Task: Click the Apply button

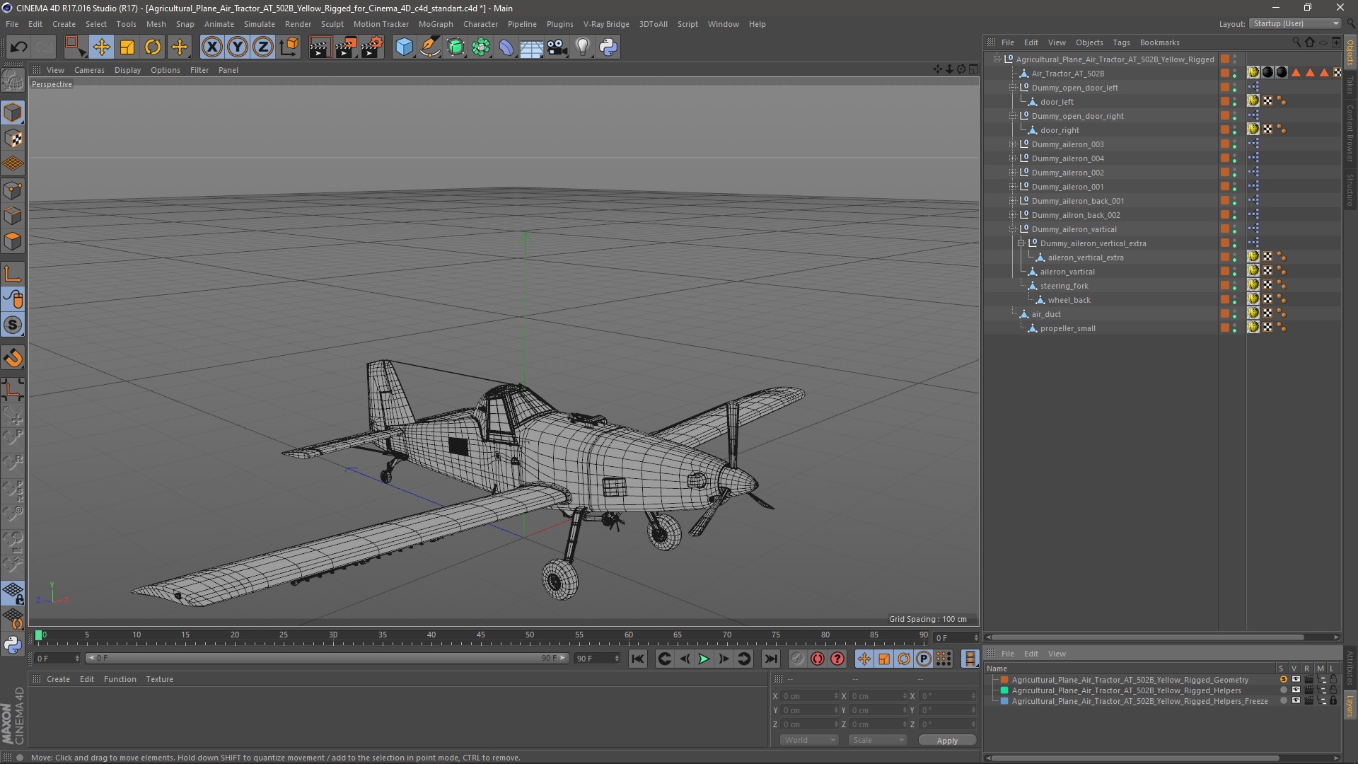Action: point(947,740)
